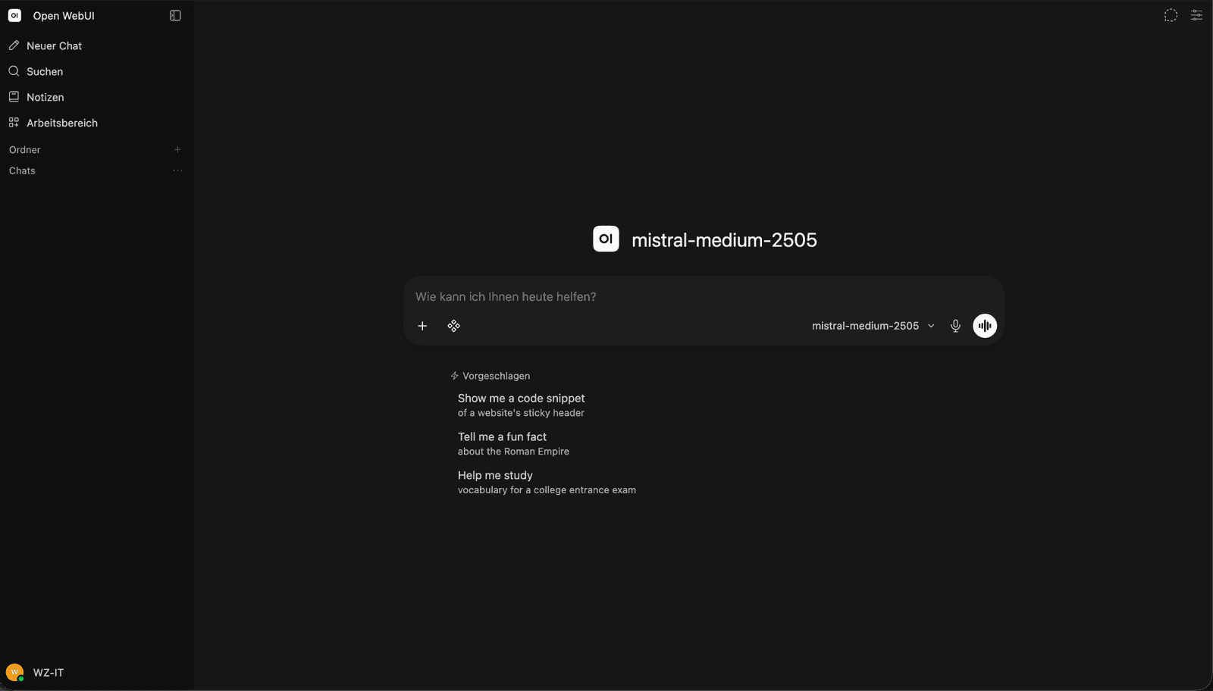Collapse the Chats section
Image resolution: width=1213 pixels, height=691 pixels.
coord(22,170)
